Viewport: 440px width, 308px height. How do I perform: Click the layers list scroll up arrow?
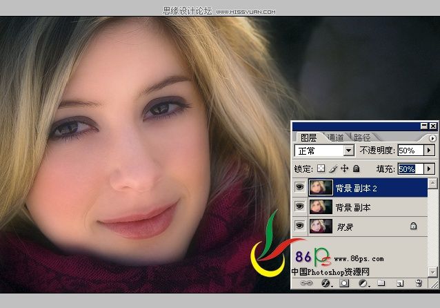coord(432,183)
